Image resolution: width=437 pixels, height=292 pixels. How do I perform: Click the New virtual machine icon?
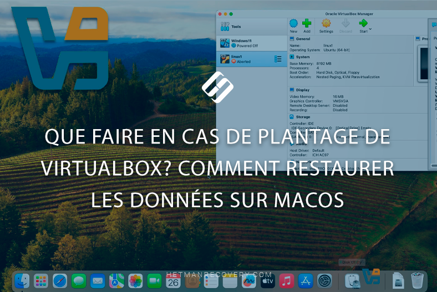(293, 25)
